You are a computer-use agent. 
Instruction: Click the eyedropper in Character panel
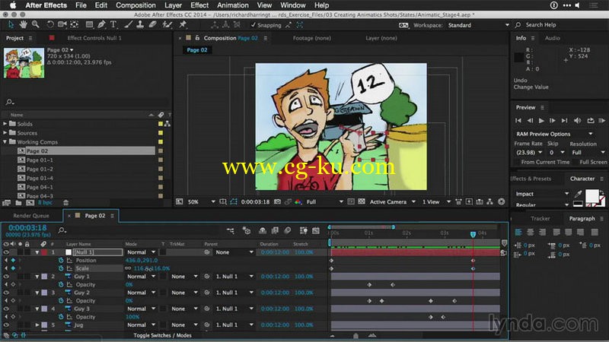578,194
